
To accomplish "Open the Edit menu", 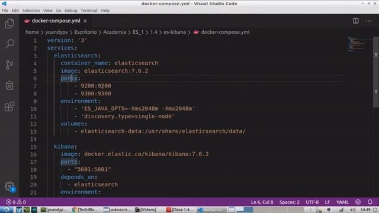I will coord(15,11).
